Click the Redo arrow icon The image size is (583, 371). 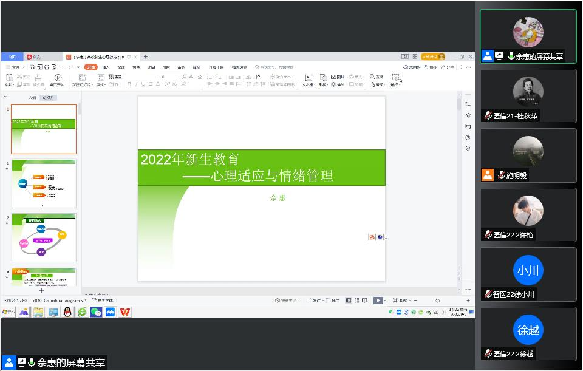pyautogui.click(x=70, y=67)
